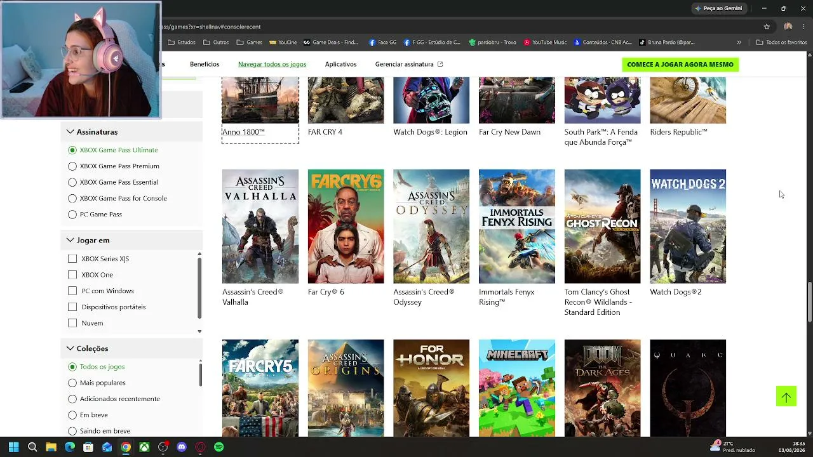The height and width of the screenshot is (457, 813).
Task: Open the Assassin's Creed Valhalla cover
Action: 260,227
